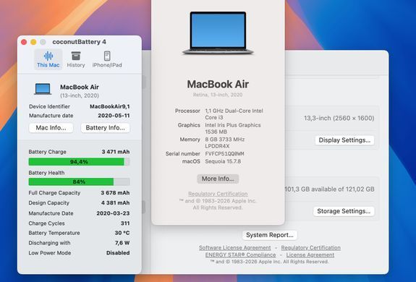
Task: Minimize coconutBattery with the yellow button
Action: point(33,42)
